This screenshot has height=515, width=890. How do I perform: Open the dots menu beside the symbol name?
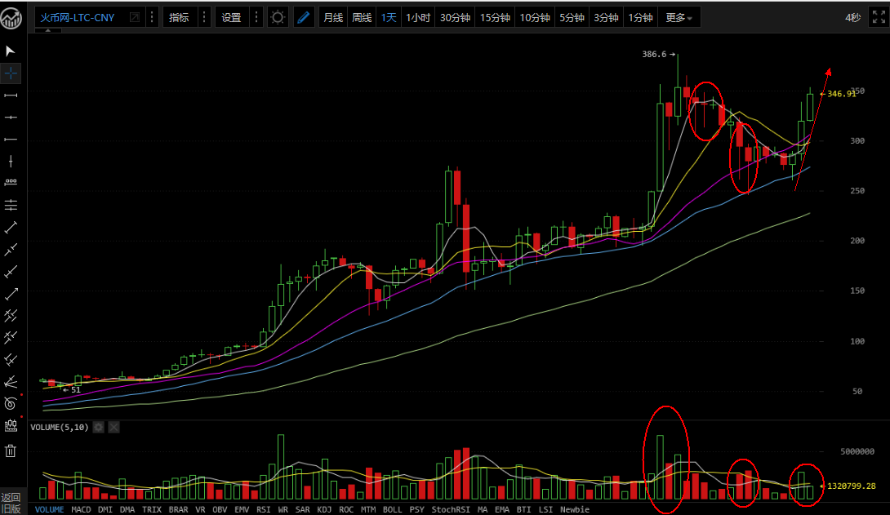[x=152, y=18]
